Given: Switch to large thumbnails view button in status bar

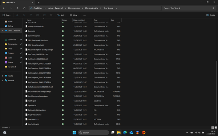Looking at the screenshot, I should click(x=216, y=128).
